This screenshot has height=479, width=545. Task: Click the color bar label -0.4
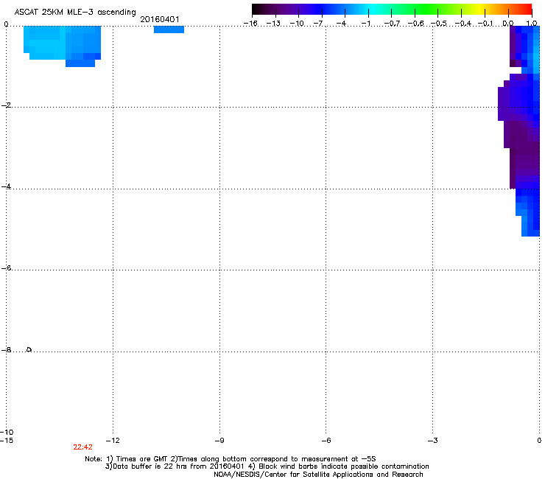463,24
